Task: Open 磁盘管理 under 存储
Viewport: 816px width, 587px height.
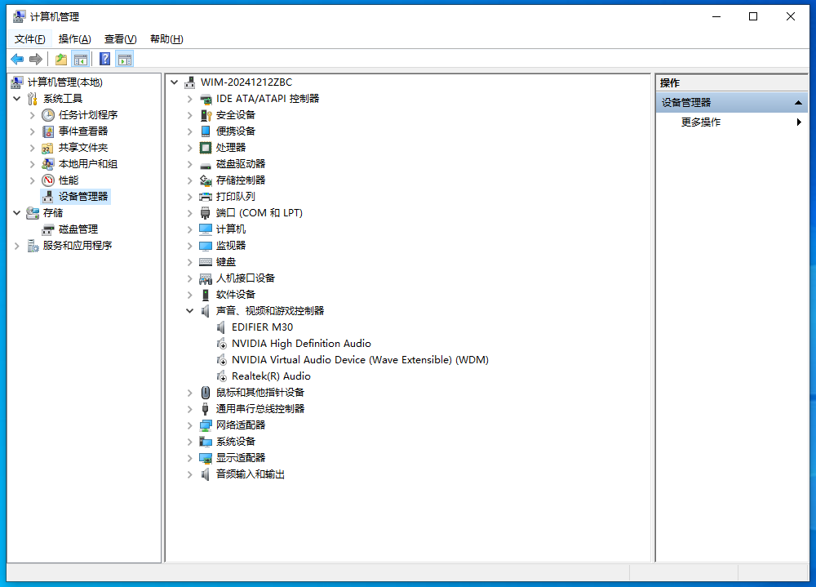Action: [78, 229]
